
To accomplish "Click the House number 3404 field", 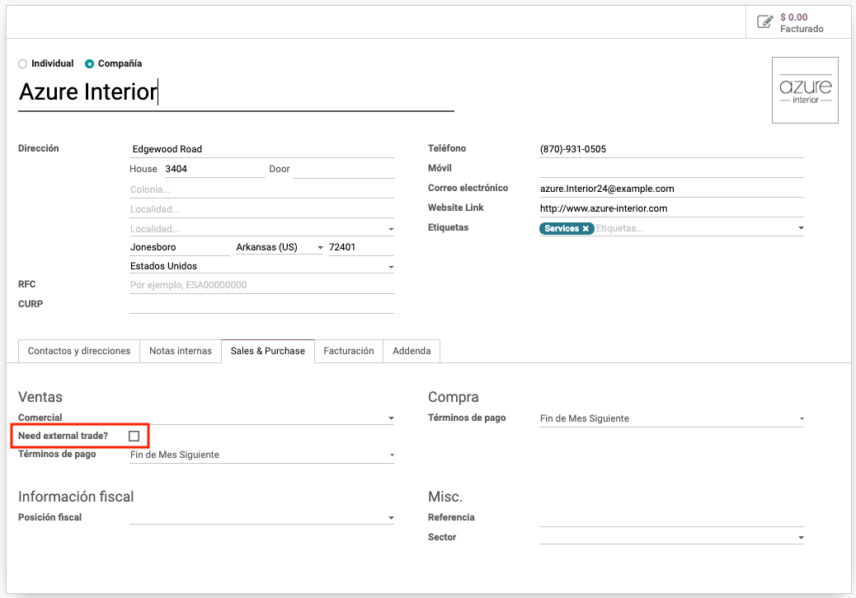I will click(214, 169).
